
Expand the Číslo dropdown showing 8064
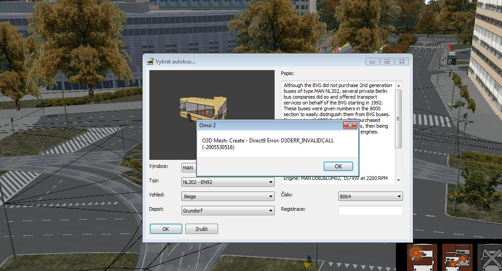pos(370,196)
